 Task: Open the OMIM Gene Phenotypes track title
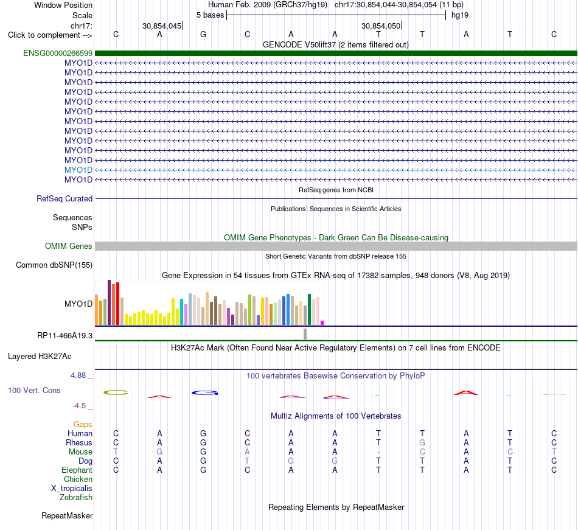point(336,238)
